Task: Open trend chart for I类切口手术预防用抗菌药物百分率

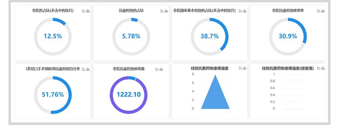Action: tap(84, 69)
